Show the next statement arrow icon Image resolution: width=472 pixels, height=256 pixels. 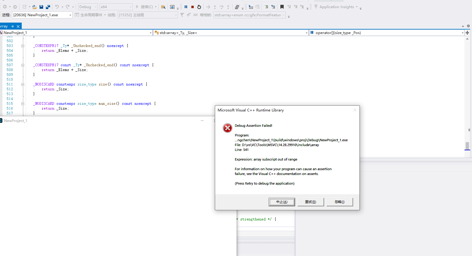coord(208,7)
